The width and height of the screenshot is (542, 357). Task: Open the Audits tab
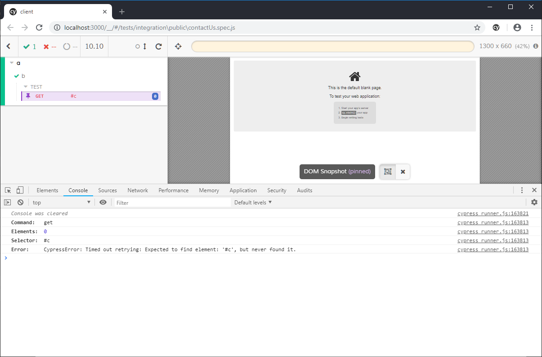tap(305, 190)
